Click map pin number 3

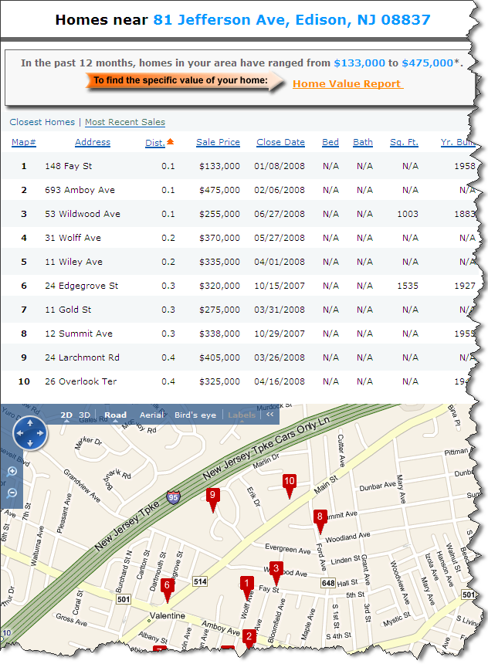coord(276,572)
